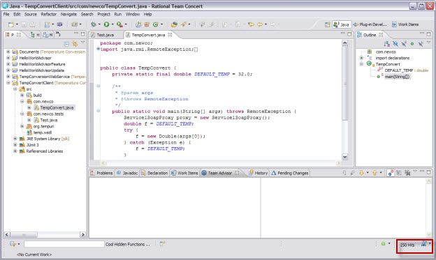This screenshot has width=436, height=260.
Task: Select the Java perspective button
Action: [342, 24]
